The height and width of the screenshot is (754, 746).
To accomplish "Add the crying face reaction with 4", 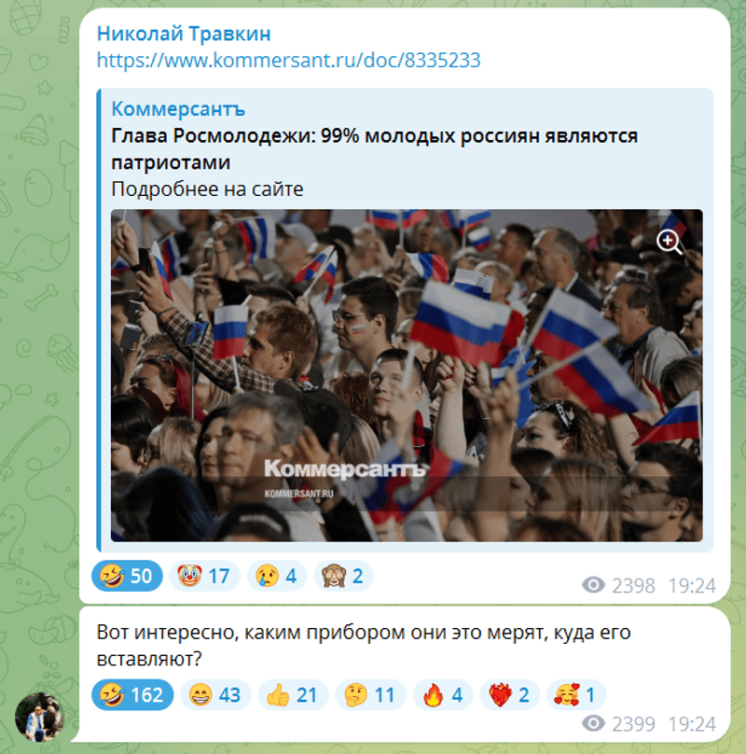I will (x=276, y=576).
